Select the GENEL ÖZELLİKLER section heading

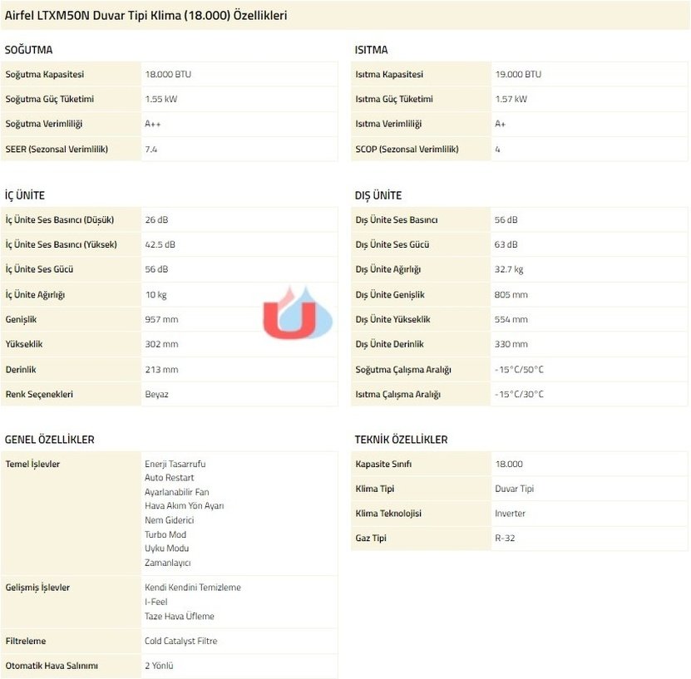pos(49,439)
